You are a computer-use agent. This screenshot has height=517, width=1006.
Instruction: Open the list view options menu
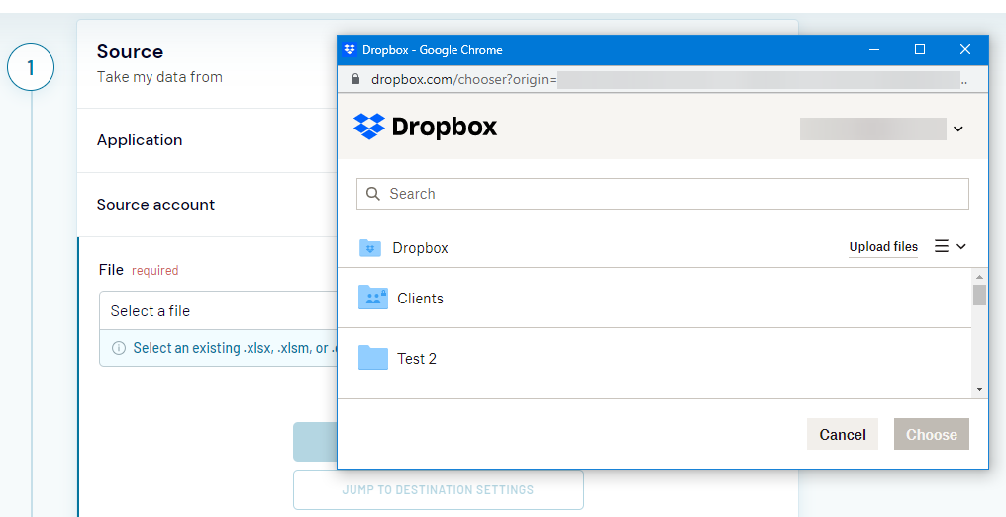click(951, 247)
